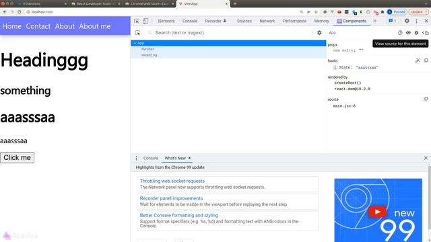
Task: Click the Paused profile button
Action: click(x=397, y=12)
